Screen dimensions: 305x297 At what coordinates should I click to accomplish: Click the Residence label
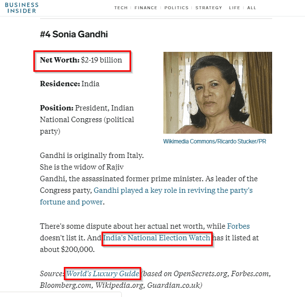pos(60,84)
